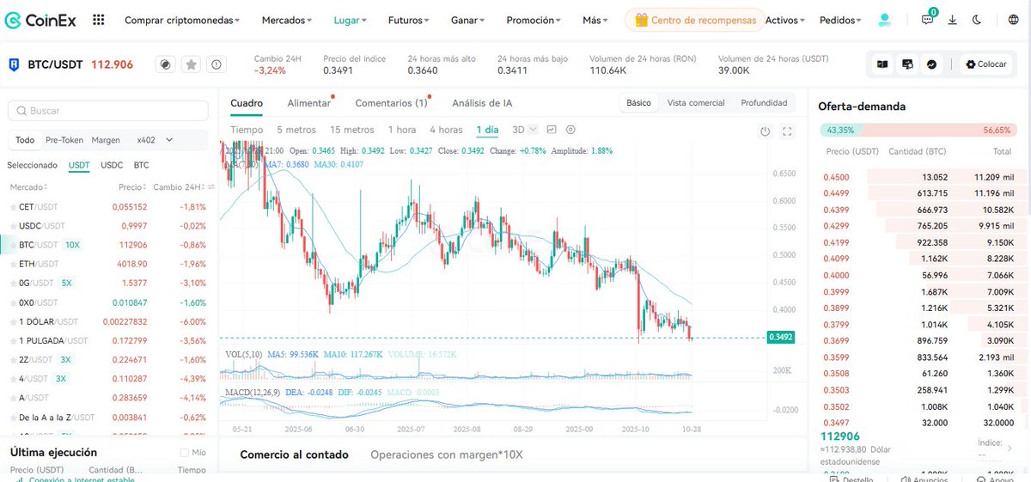Open Centro de recompensas
This screenshot has height=482, width=1031.
click(x=694, y=20)
